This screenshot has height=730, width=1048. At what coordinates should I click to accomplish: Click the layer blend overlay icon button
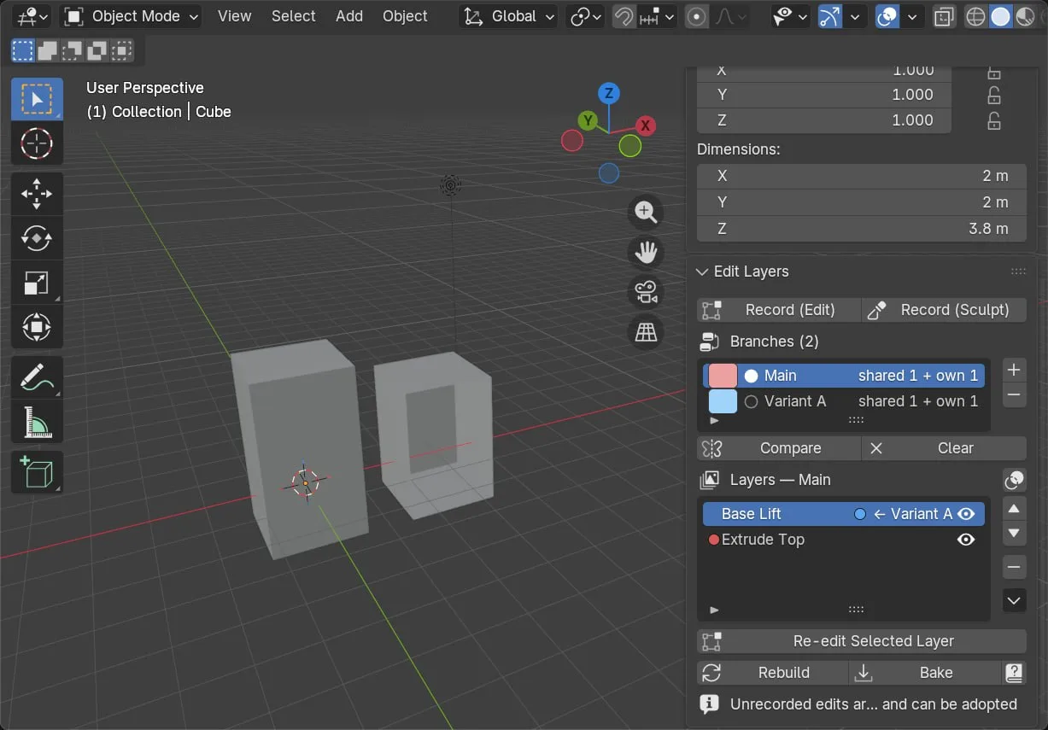[x=1014, y=480]
